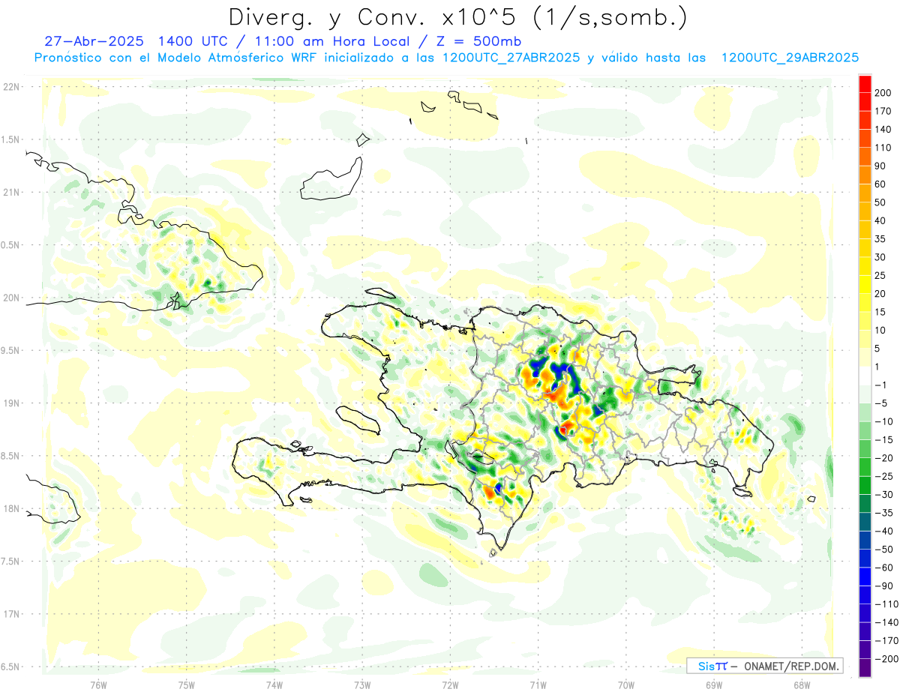Click the "18N" latitude label
Image resolution: width=900 pixels, height=695 pixels.
tap(11, 508)
